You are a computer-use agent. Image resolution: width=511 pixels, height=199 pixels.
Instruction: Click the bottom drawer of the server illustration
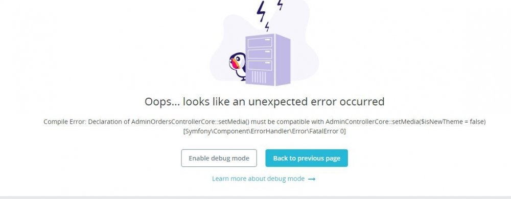pos(260,65)
